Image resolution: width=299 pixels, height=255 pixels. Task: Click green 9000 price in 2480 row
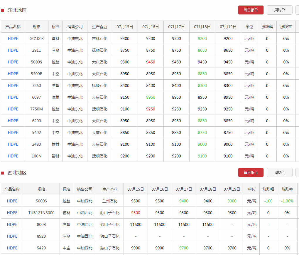coord(202,144)
